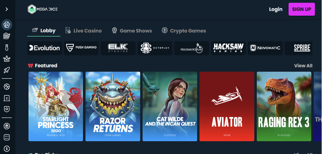The height and width of the screenshot is (154, 322).
Task: View all Featured games
Action: (x=303, y=66)
